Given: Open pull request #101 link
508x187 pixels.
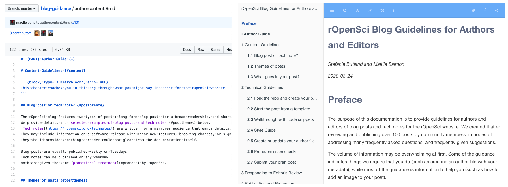Looking at the screenshot, I should point(76,22).
